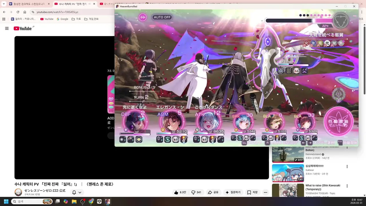The width and height of the screenshot is (366, 206).
Task: Go back in Chrome
Action: pos(4,12)
